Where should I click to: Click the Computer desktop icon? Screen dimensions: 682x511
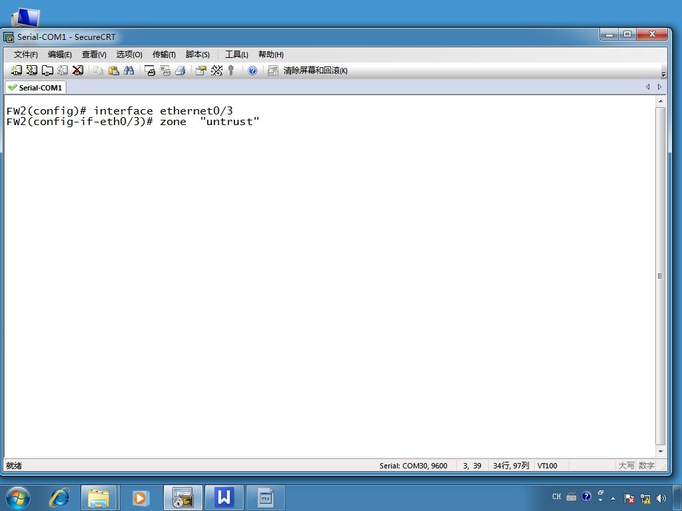[26, 17]
